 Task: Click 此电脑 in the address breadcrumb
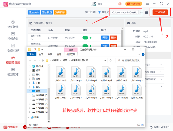(55, 60)
